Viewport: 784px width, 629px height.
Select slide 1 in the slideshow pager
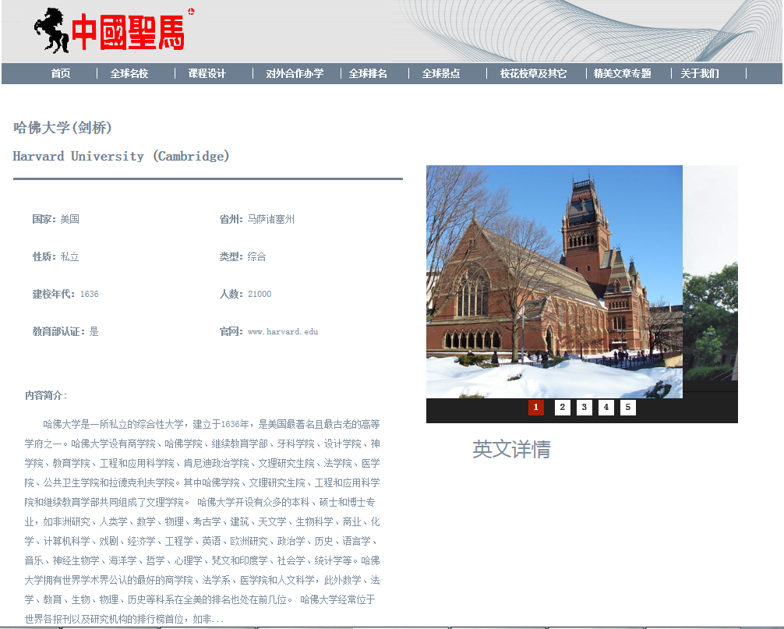tap(536, 408)
